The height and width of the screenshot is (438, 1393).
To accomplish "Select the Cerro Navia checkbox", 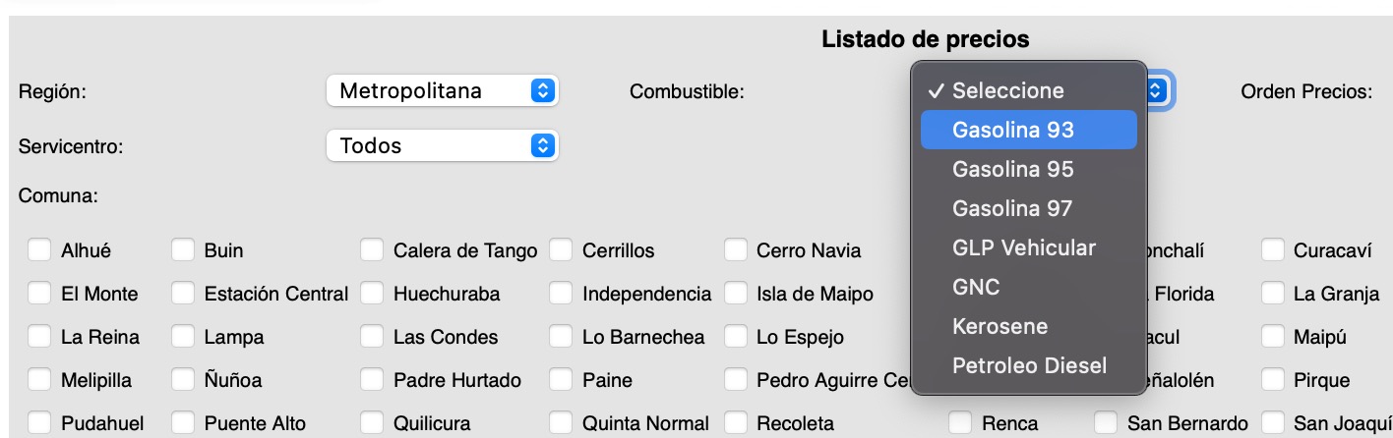I will (x=736, y=250).
